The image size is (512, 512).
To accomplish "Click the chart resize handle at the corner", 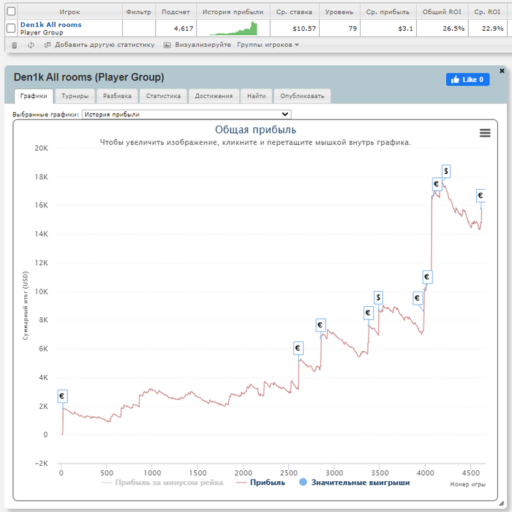I will pos(502,503).
